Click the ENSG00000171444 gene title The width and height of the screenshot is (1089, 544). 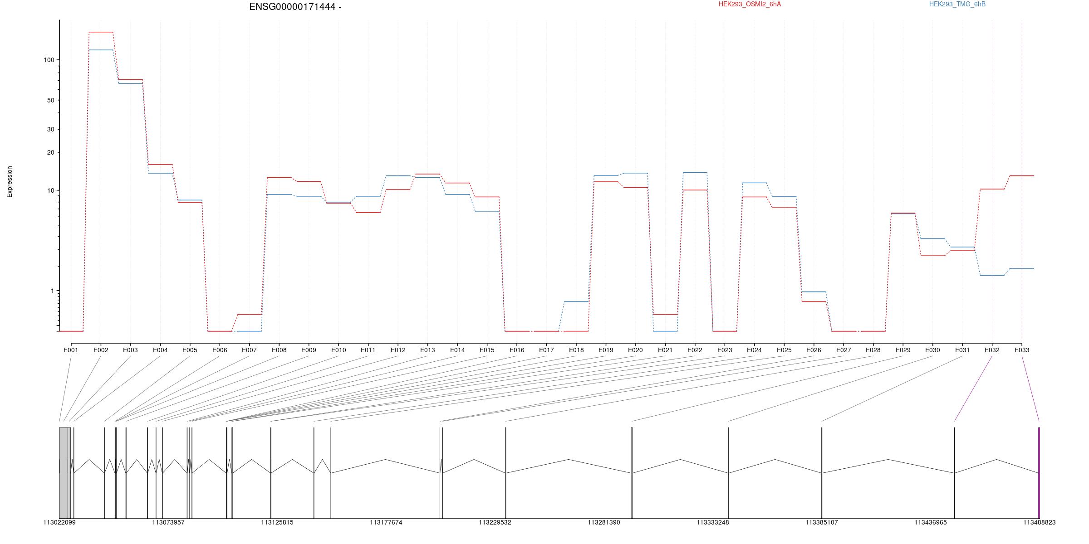coord(295,7)
